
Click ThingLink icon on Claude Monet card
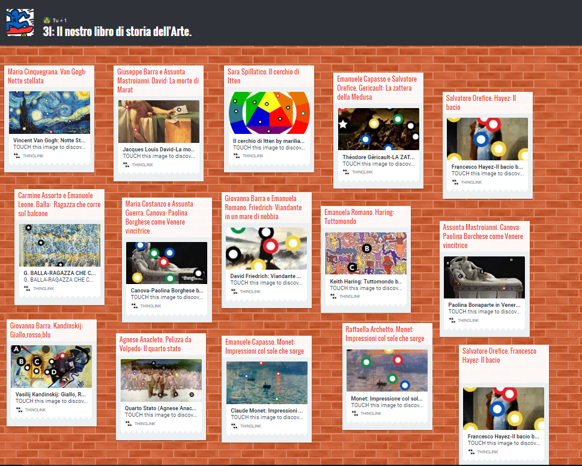[x=234, y=426]
